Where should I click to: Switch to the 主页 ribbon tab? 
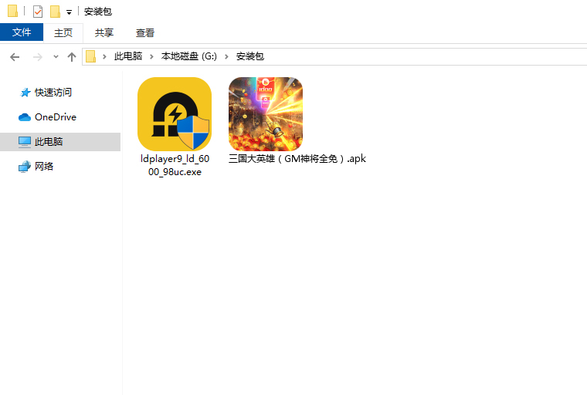(x=63, y=32)
